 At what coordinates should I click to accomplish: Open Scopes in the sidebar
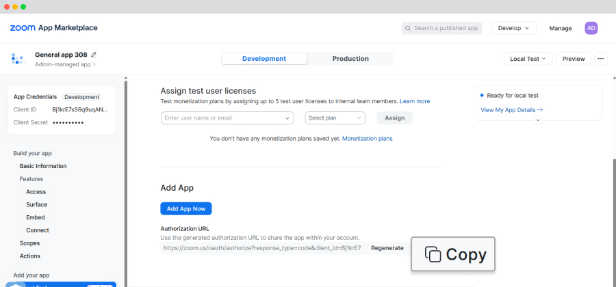point(30,243)
